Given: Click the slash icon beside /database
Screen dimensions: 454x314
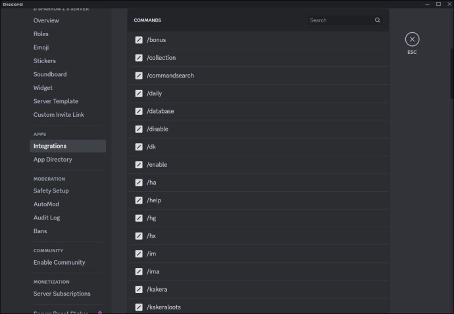Looking at the screenshot, I should 139,111.
